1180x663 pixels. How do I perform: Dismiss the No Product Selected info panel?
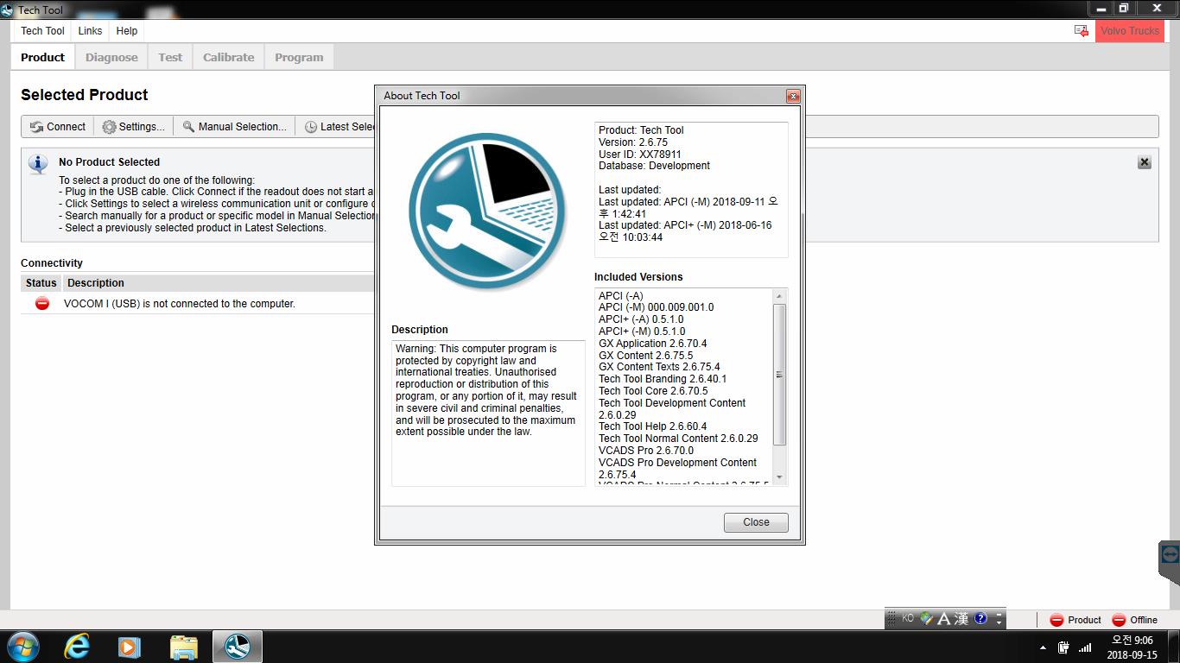(x=1145, y=162)
